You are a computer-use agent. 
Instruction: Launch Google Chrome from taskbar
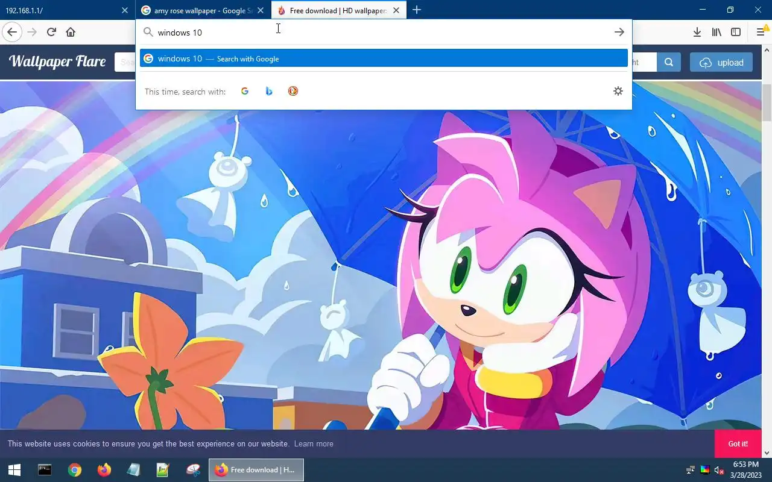coord(75,470)
